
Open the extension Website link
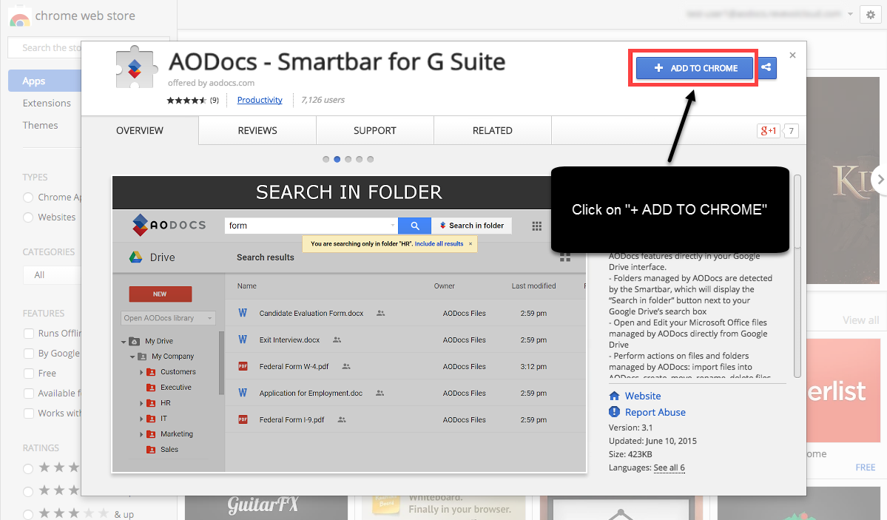click(x=643, y=396)
